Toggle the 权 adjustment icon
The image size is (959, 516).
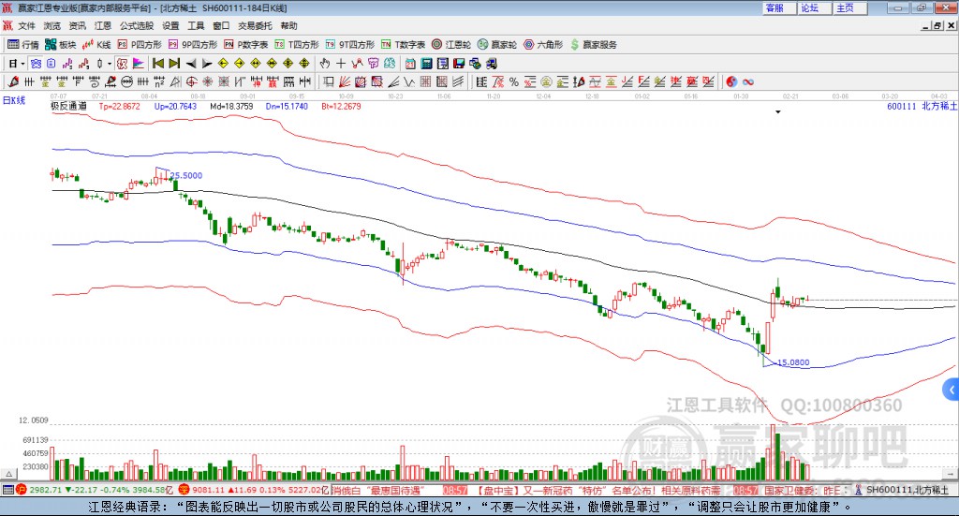pyautogui.click(x=122, y=64)
